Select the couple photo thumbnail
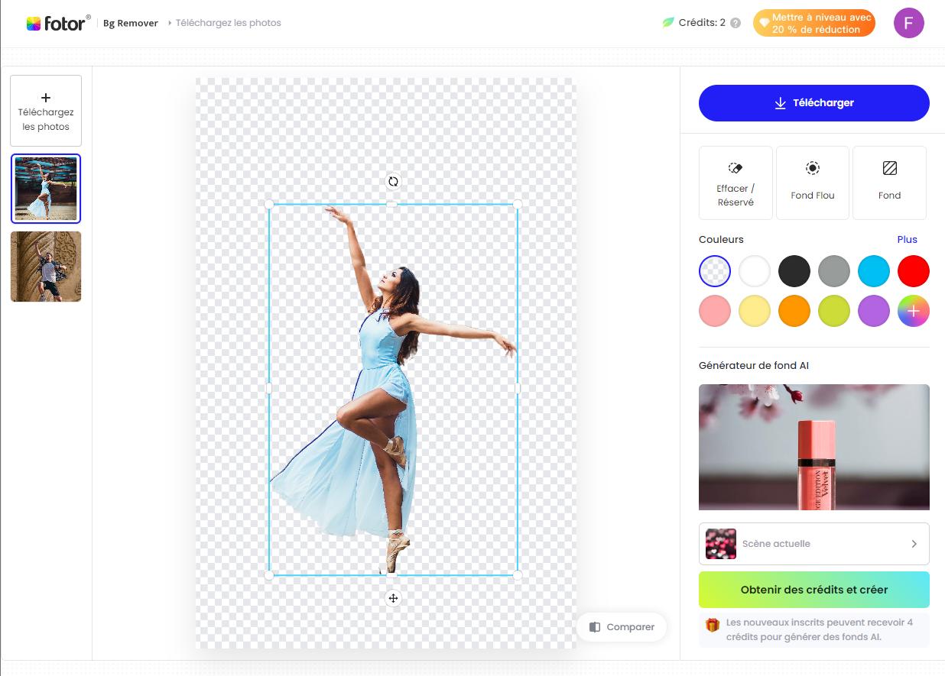Viewport: 945px width, 676px height. (45, 266)
